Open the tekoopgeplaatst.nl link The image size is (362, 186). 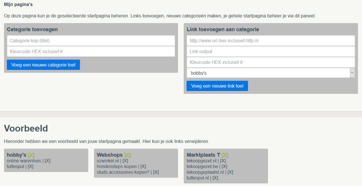click(x=205, y=172)
